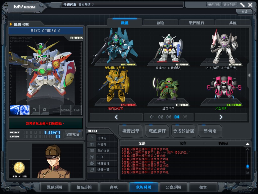The width and height of the screenshot is (258, 194).
Task: Go to previous mech page arrow
Action: tap(116, 117)
